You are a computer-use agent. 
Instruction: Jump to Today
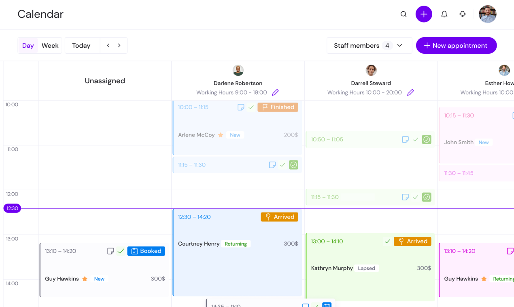click(81, 46)
